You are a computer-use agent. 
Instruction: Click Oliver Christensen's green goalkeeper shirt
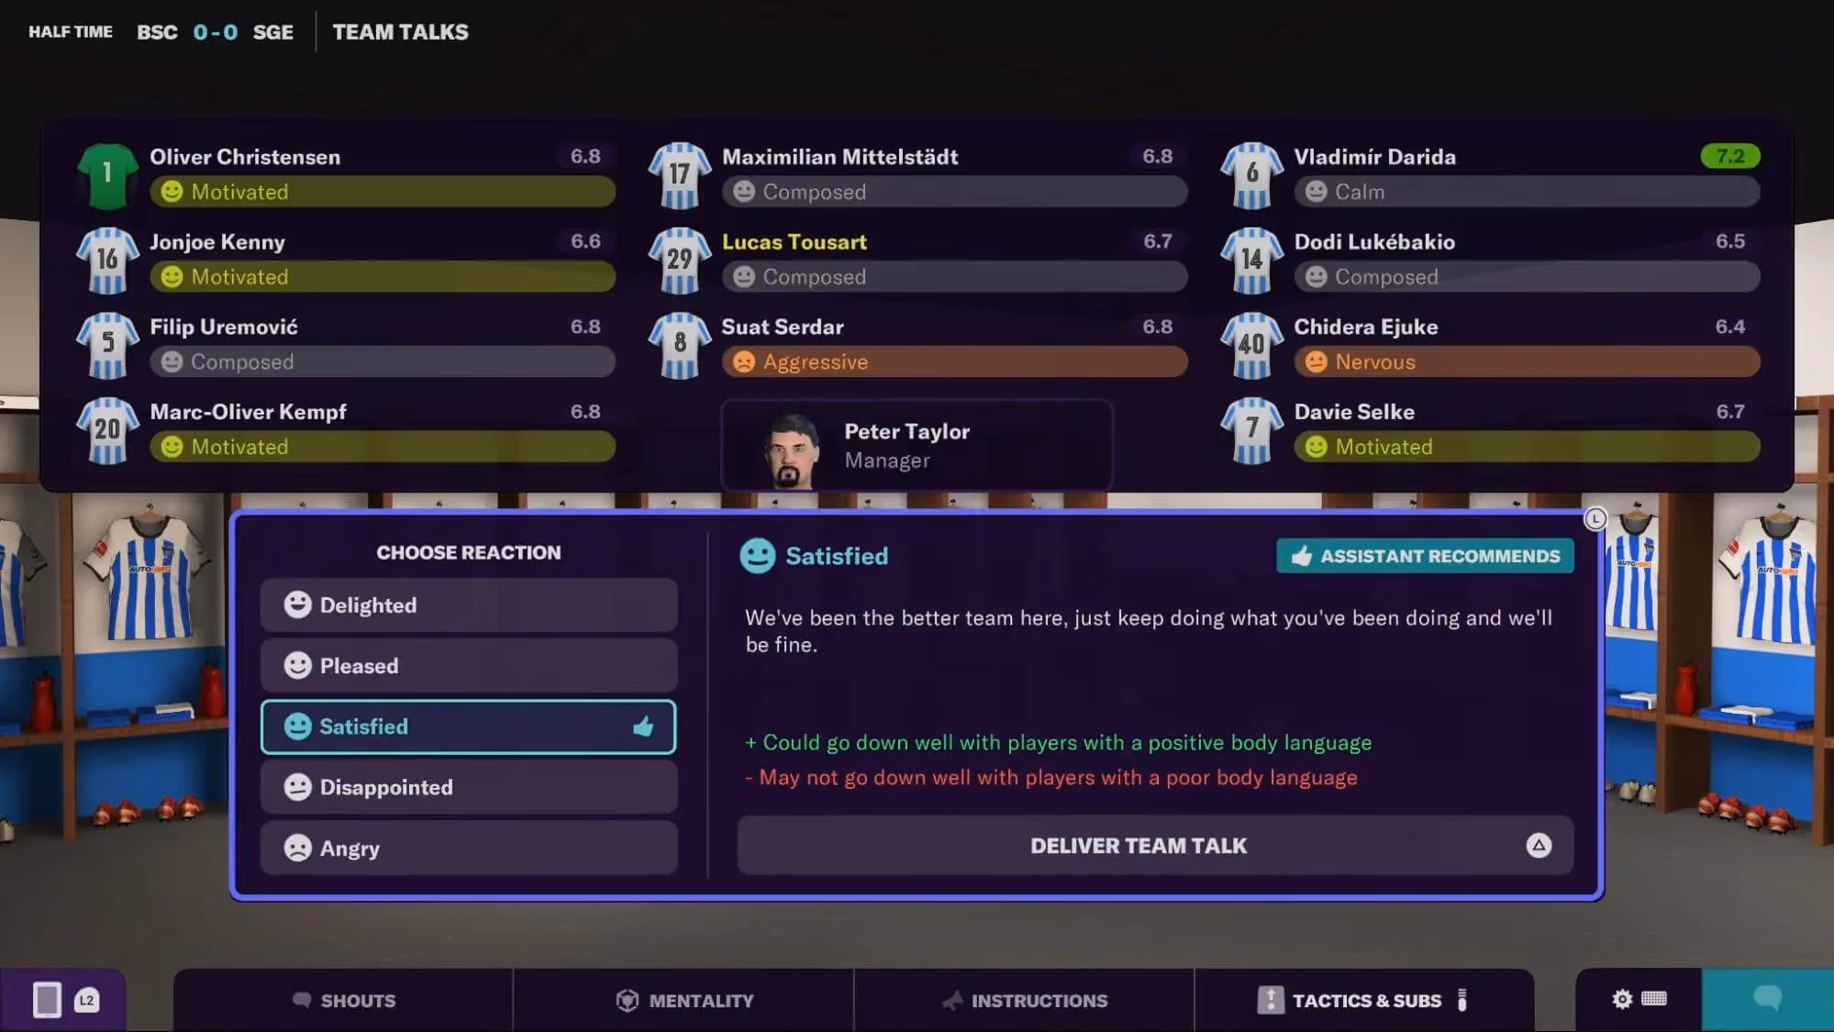pyautogui.click(x=107, y=173)
